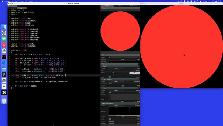Viewport: 223px width, 126px height.
Task: Collapse the Clock parameter section
Action: (102, 66)
